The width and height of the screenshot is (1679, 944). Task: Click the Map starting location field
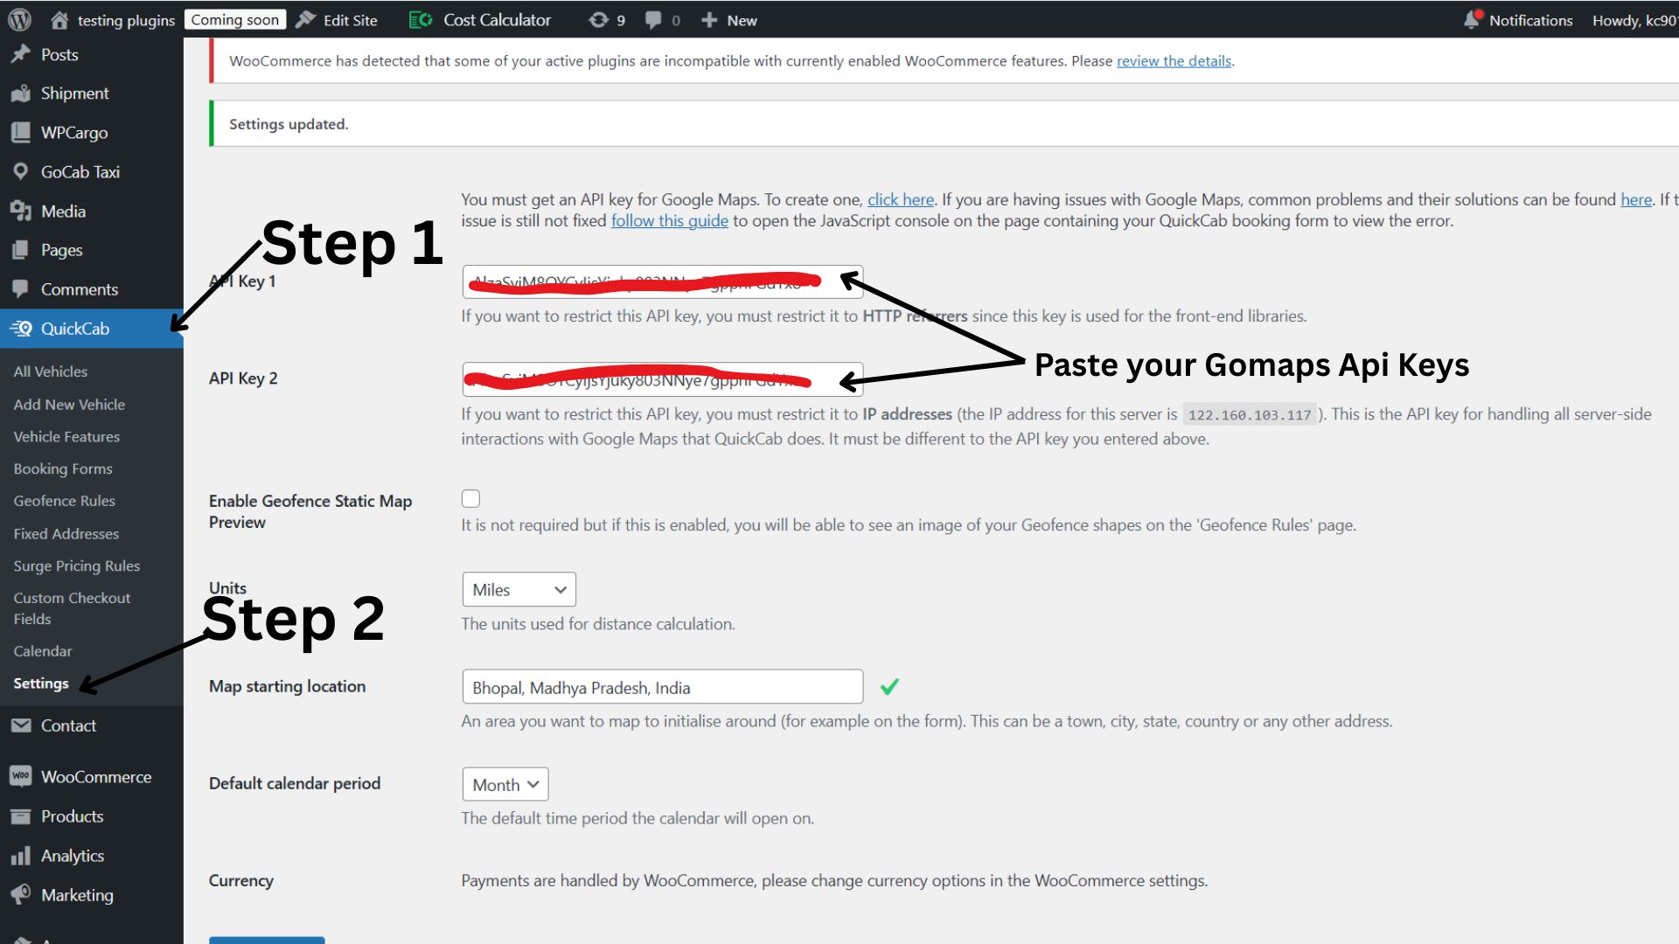(662, 687)
